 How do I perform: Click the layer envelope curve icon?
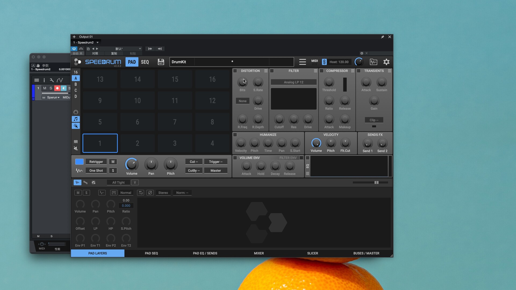click(x=102, y=193)
